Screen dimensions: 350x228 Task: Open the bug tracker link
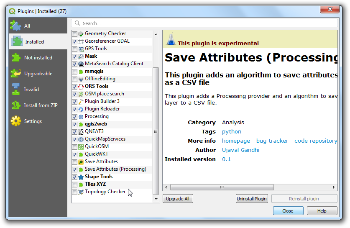(272, 141)
